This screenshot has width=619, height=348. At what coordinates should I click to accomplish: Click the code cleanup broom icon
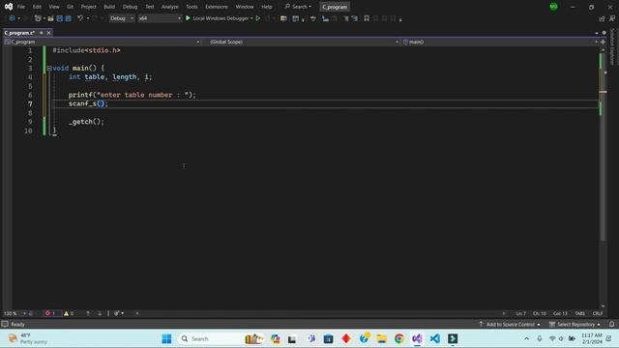[117, 313]
